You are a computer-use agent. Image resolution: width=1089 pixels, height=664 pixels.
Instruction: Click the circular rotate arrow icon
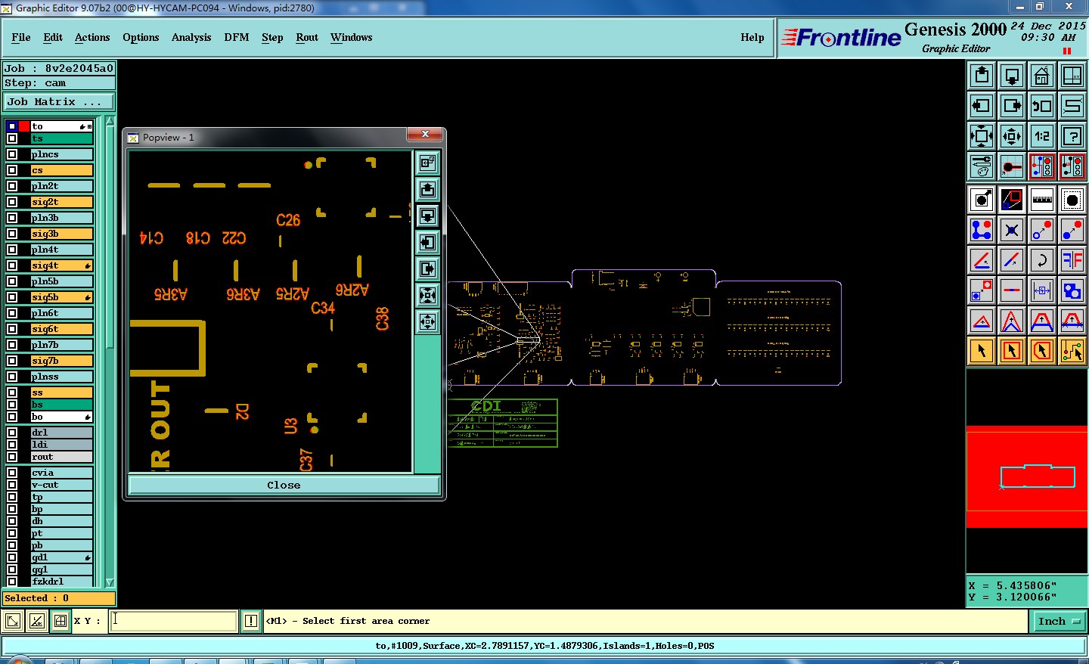tap(1042, 260)
